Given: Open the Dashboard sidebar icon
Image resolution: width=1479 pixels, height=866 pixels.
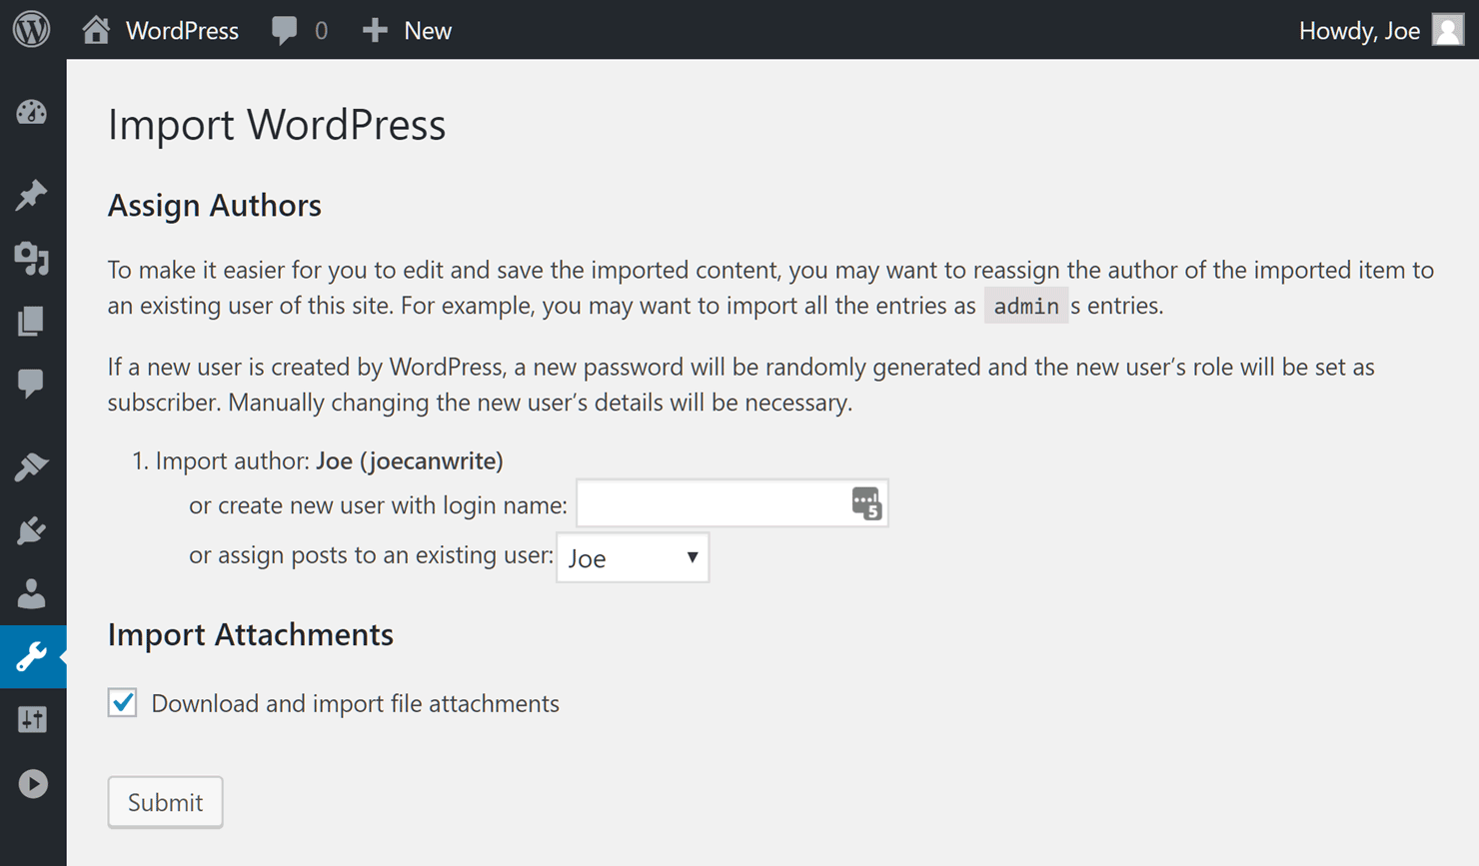Looking at the screenshot, I should 32,112.
